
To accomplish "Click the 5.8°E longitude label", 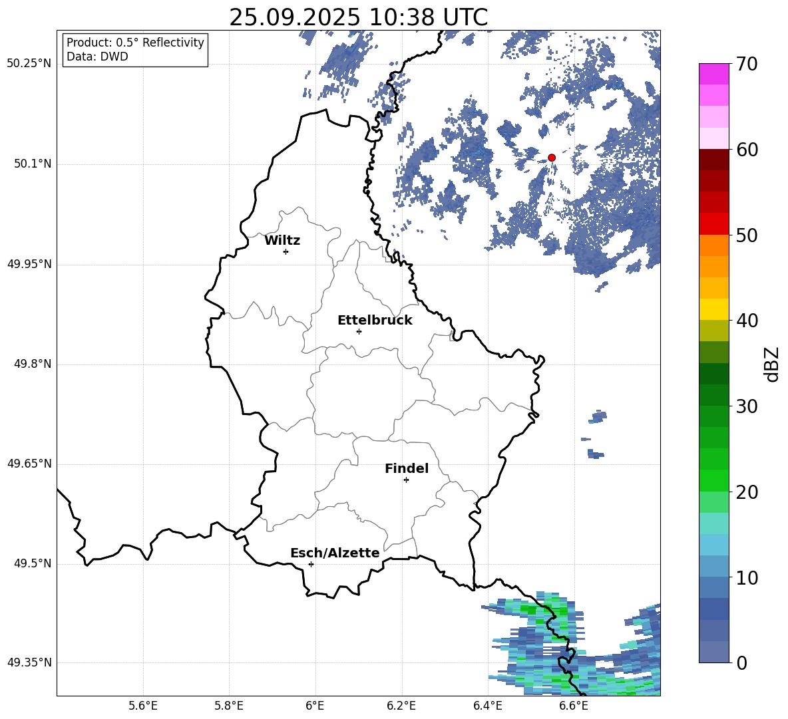I will point(229,706).
